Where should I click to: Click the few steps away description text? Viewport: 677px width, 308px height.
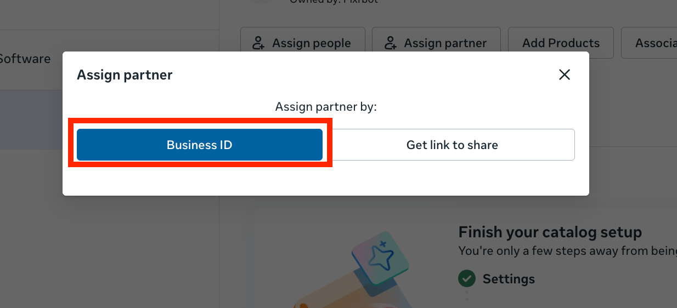click(x=568, y=250)
